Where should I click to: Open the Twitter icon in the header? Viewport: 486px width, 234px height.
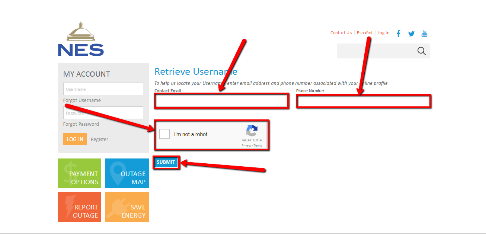pyautogui.click(x=411, y=33)
